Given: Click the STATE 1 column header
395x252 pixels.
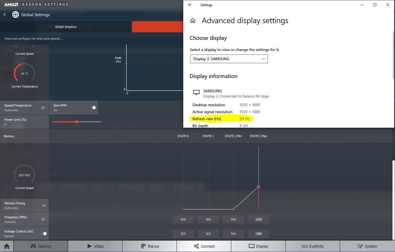Looking at the screenshot, I should 208,136.
